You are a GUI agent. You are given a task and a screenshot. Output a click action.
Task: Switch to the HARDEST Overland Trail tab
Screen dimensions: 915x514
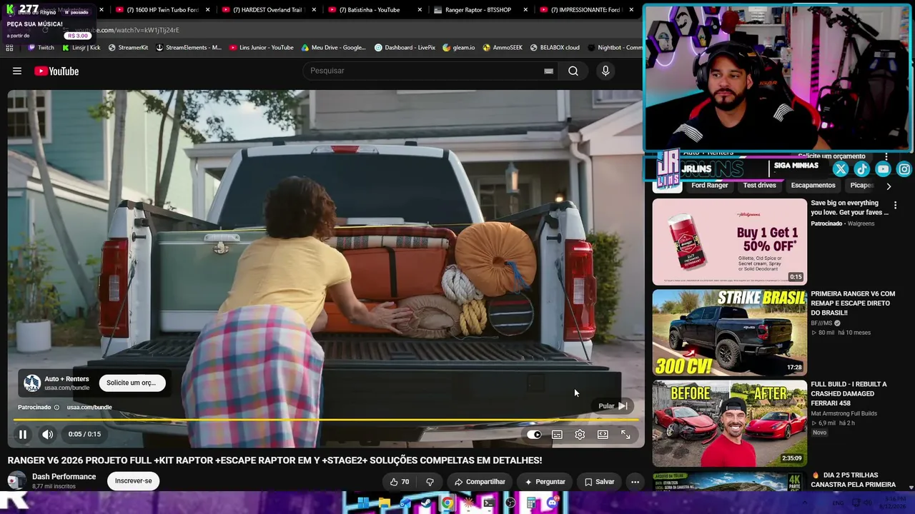269,10
